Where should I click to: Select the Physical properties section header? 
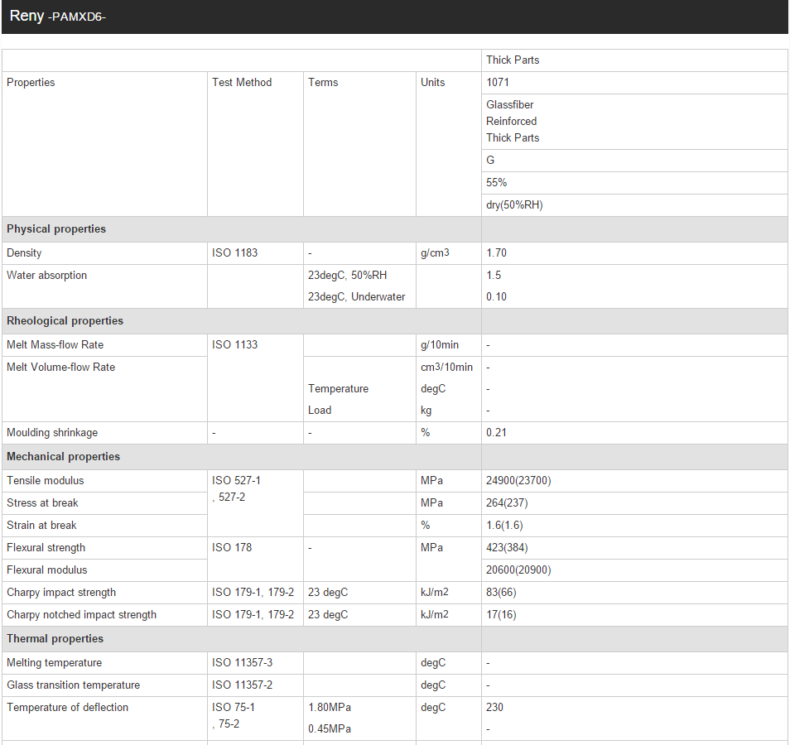click(56, 228)
